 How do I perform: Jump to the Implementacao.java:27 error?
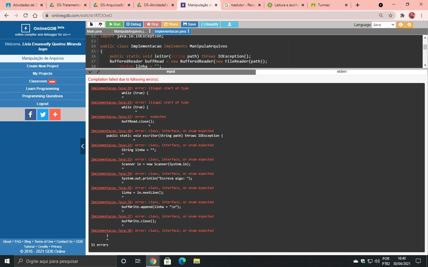112,117
